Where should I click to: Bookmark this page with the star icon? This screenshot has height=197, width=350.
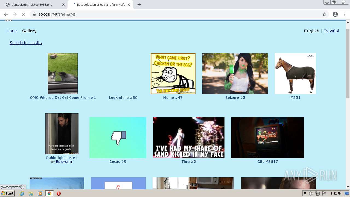(324, 14)
